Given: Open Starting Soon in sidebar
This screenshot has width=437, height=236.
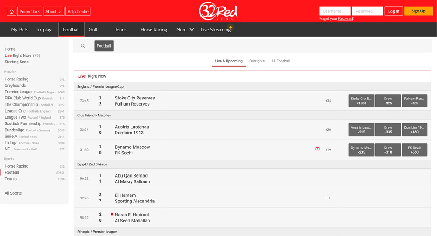Looking at the screenshot, I should tap(17, 62).
